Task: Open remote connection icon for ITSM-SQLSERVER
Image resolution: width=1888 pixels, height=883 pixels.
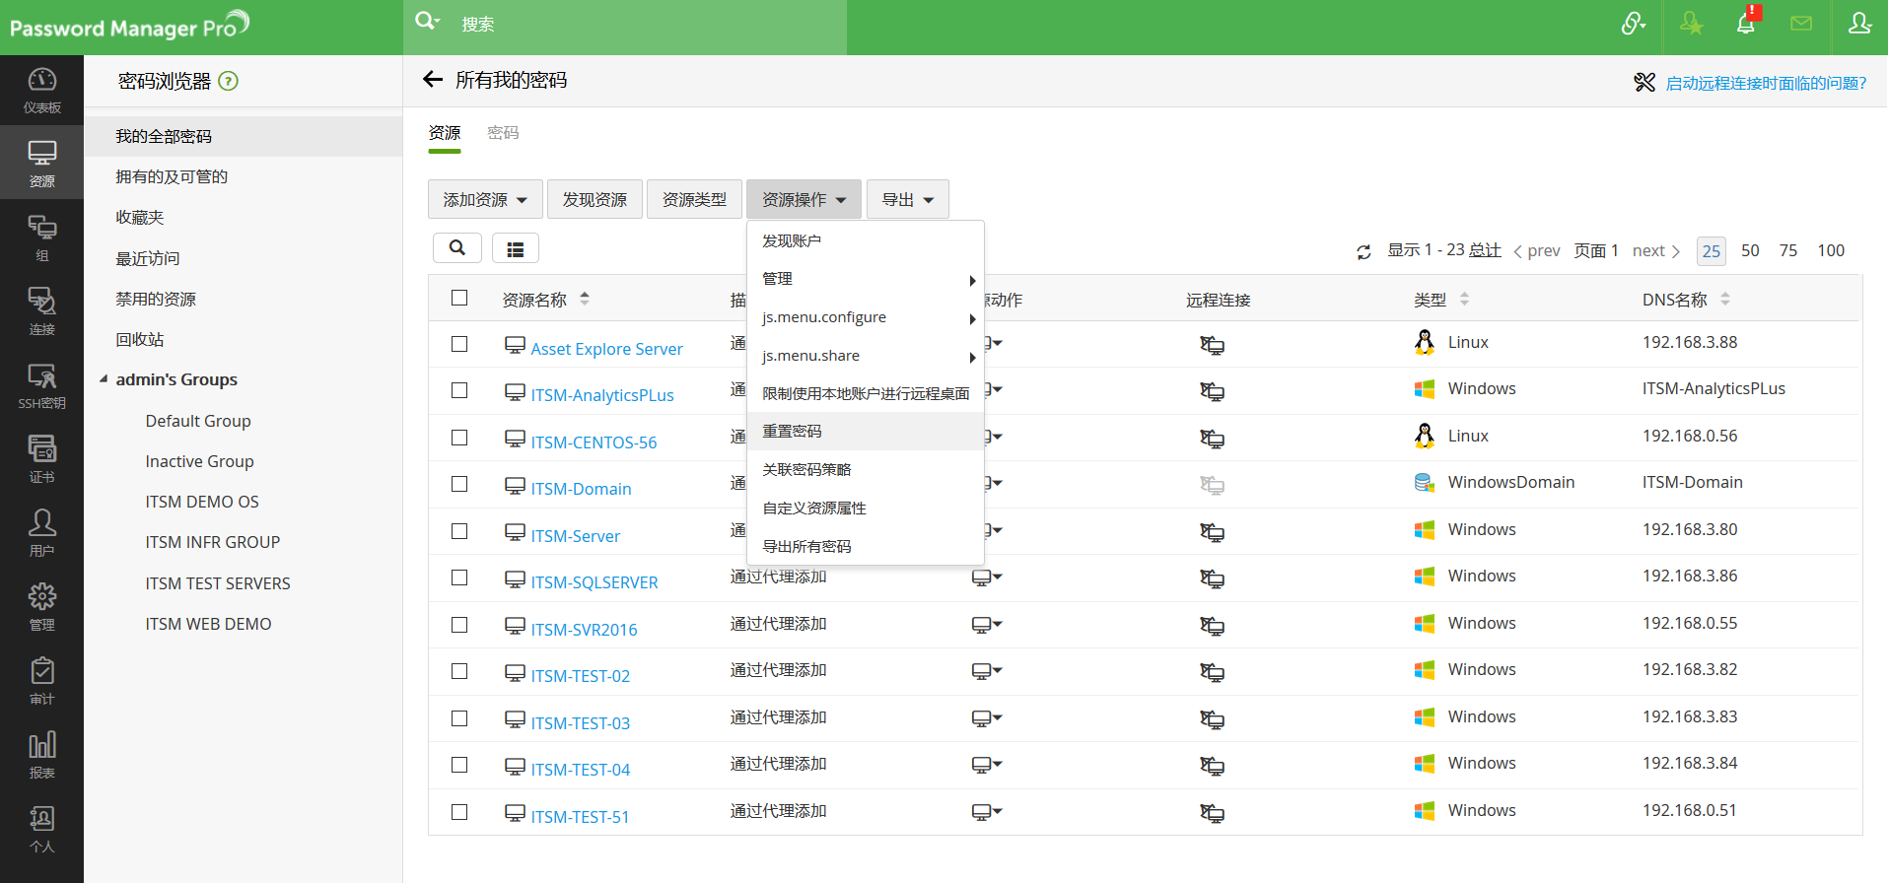Action: click(x=1212, y=578)
